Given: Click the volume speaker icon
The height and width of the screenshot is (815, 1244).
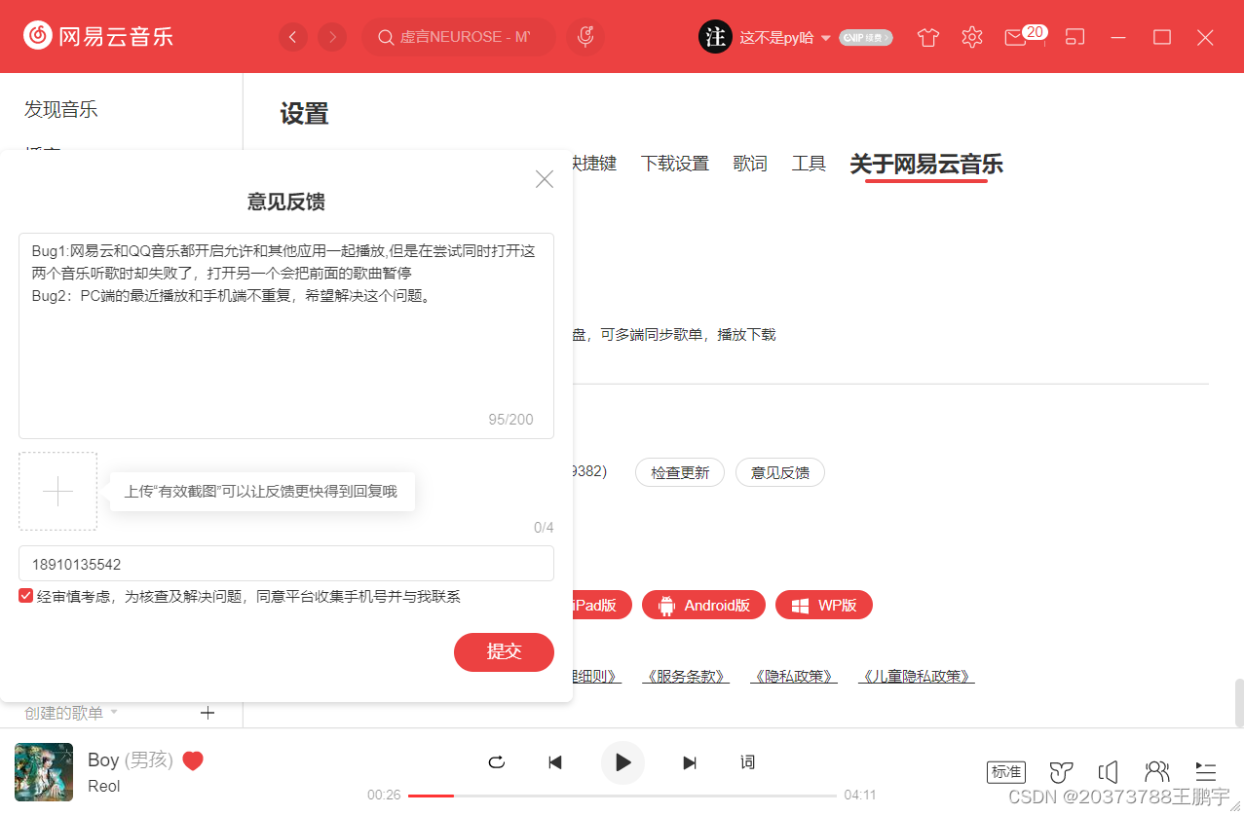Looking at the screenshot, I should [1108, 772].
